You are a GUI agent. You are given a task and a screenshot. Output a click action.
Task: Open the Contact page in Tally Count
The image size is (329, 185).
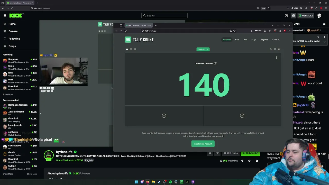(x=276, y=40)
